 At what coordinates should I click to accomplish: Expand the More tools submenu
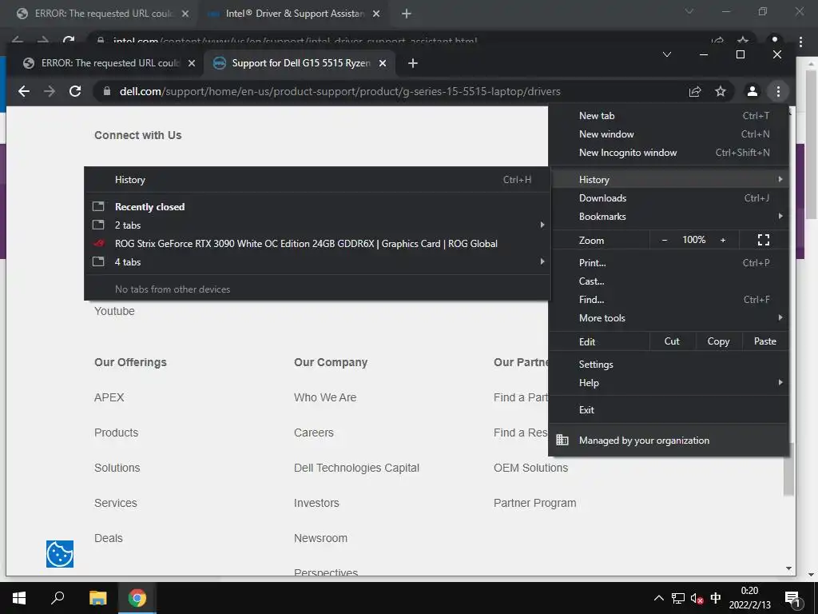pos(669,318)
